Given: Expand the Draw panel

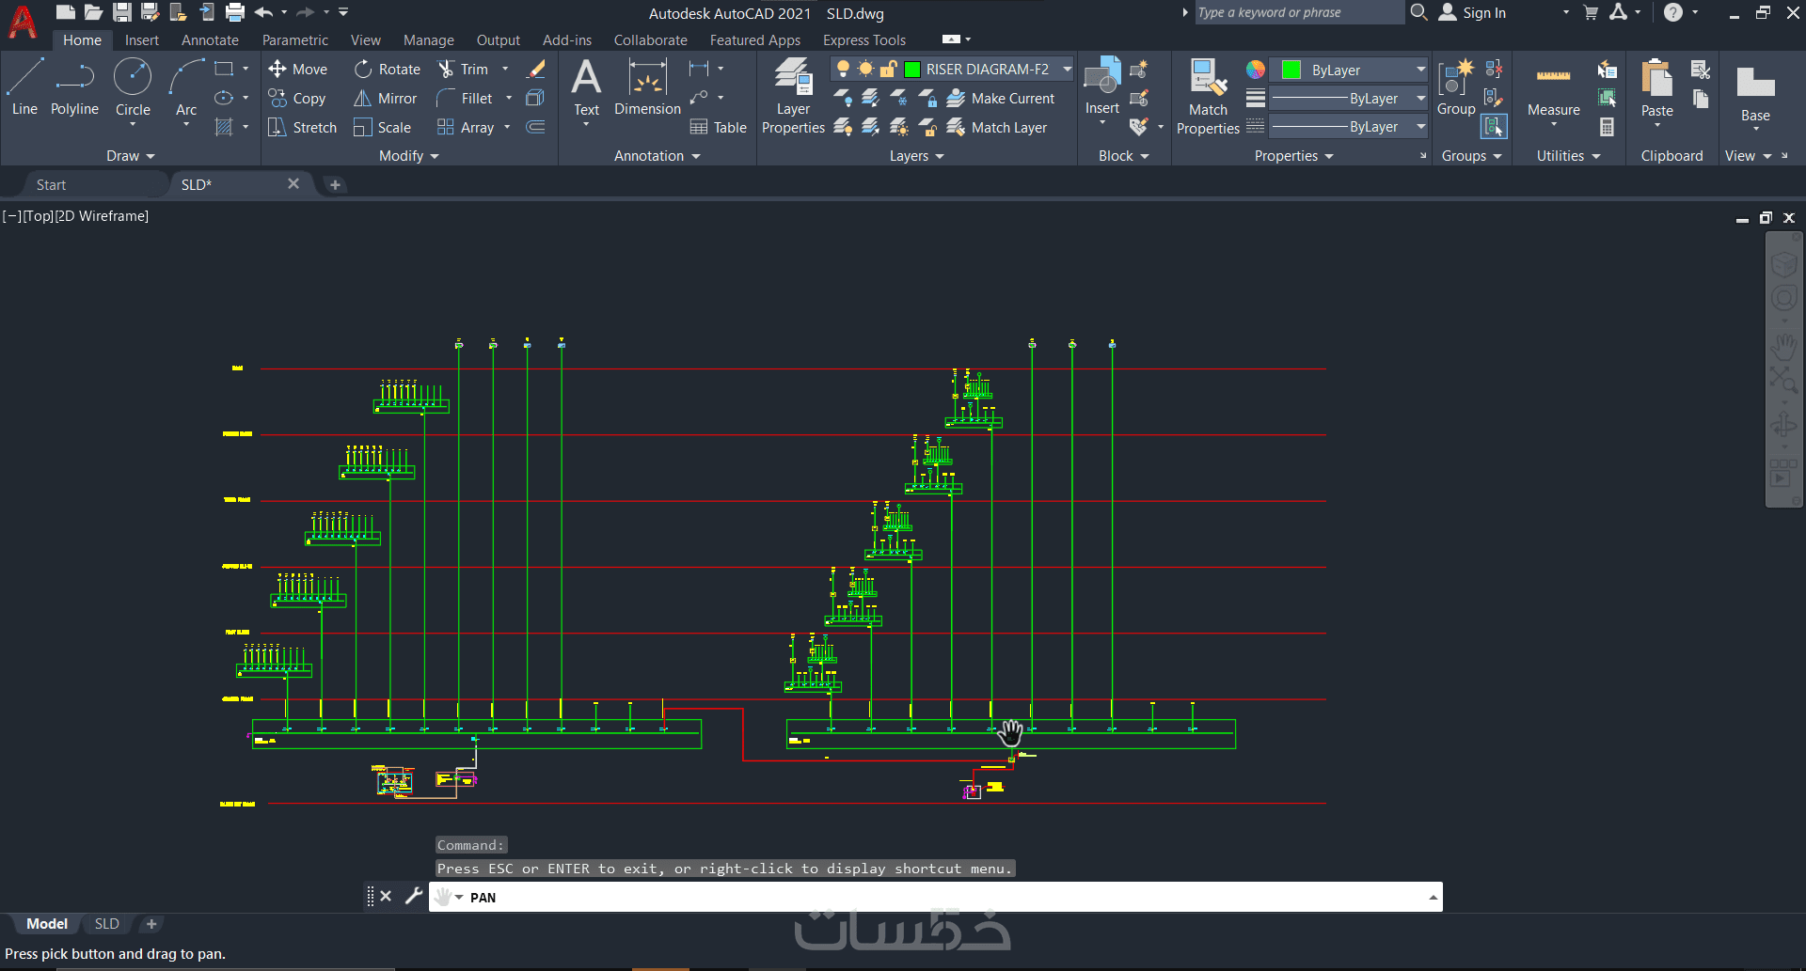Looking at the screenshot, I should (130, 156).
